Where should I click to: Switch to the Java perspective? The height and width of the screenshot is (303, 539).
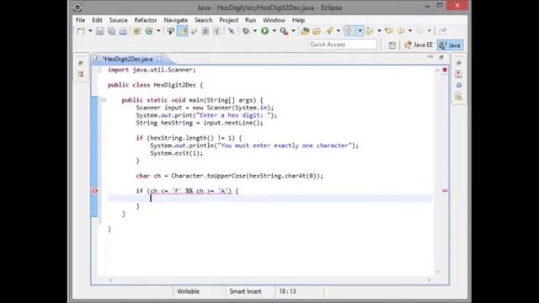coord(450,45)
